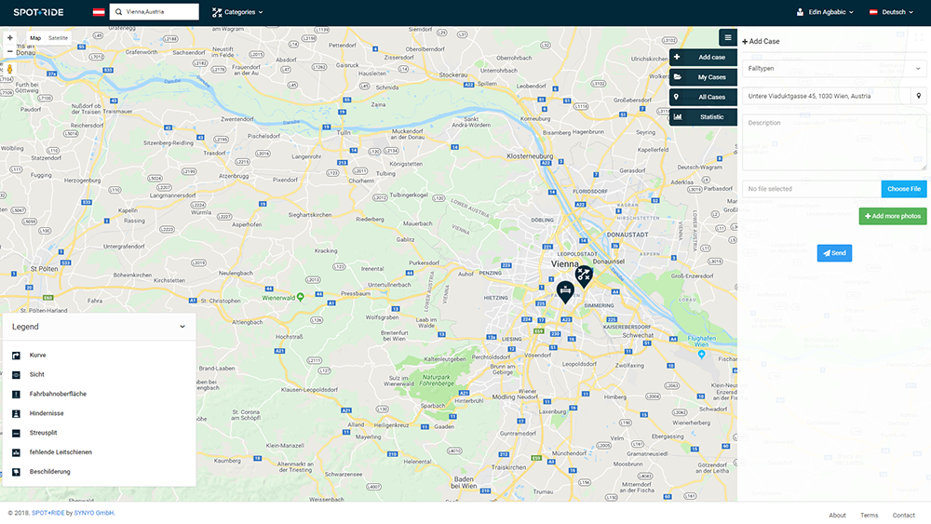
Task: Collapse the Legend panel
Action: (182, 327)
